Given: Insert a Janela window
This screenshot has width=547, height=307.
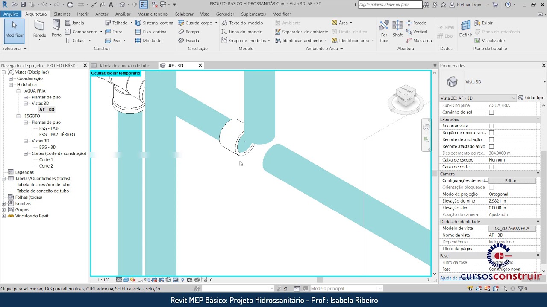Looking at the screenshot, I should [74, 23].
